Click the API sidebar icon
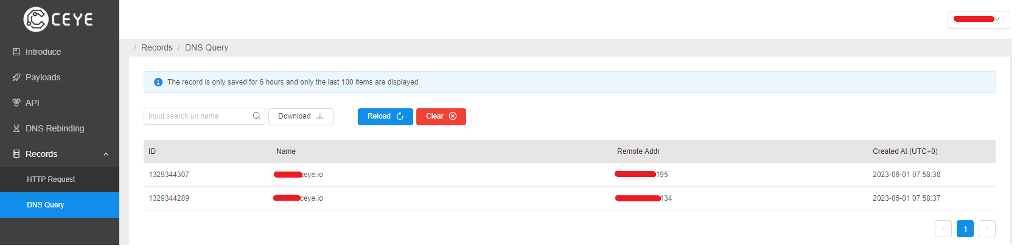The image size is (1020, 250). pyautogui.click(x=16, y=103)
